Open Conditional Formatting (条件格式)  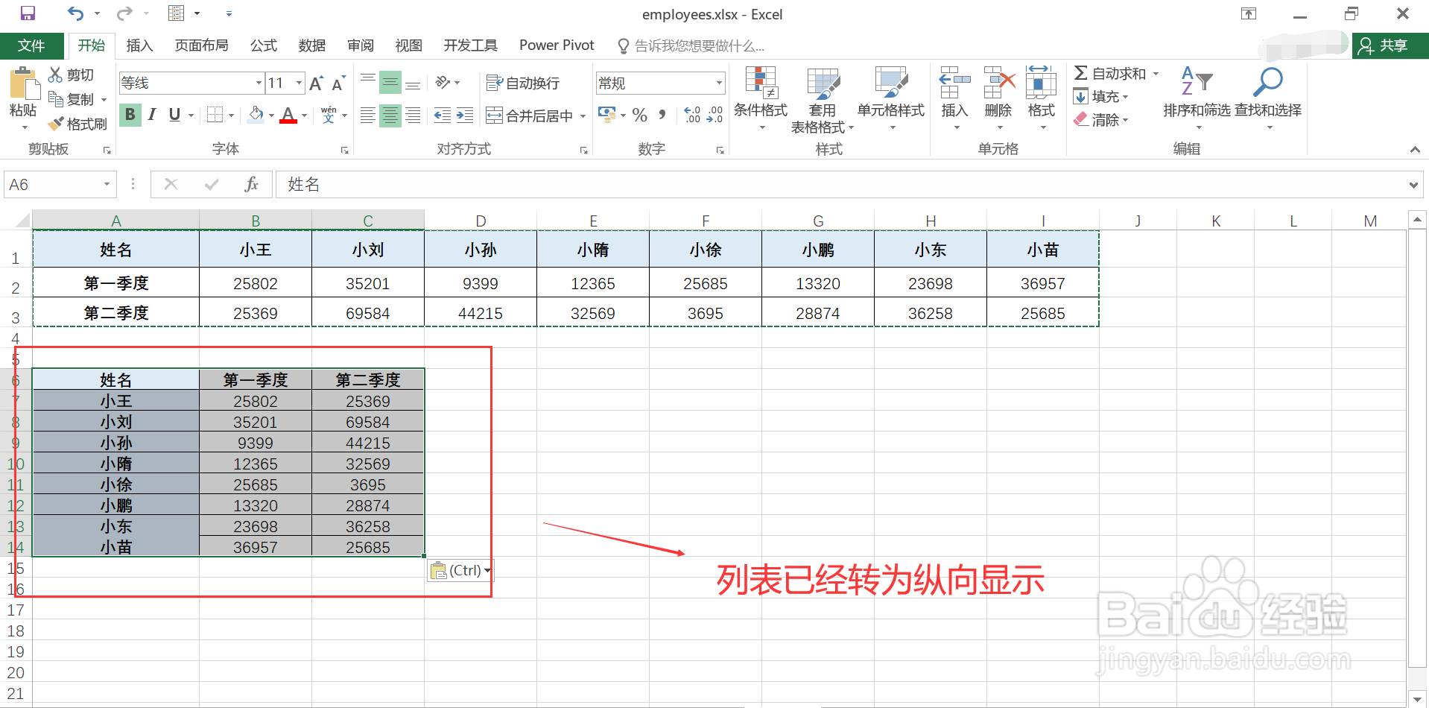[760, 97]
